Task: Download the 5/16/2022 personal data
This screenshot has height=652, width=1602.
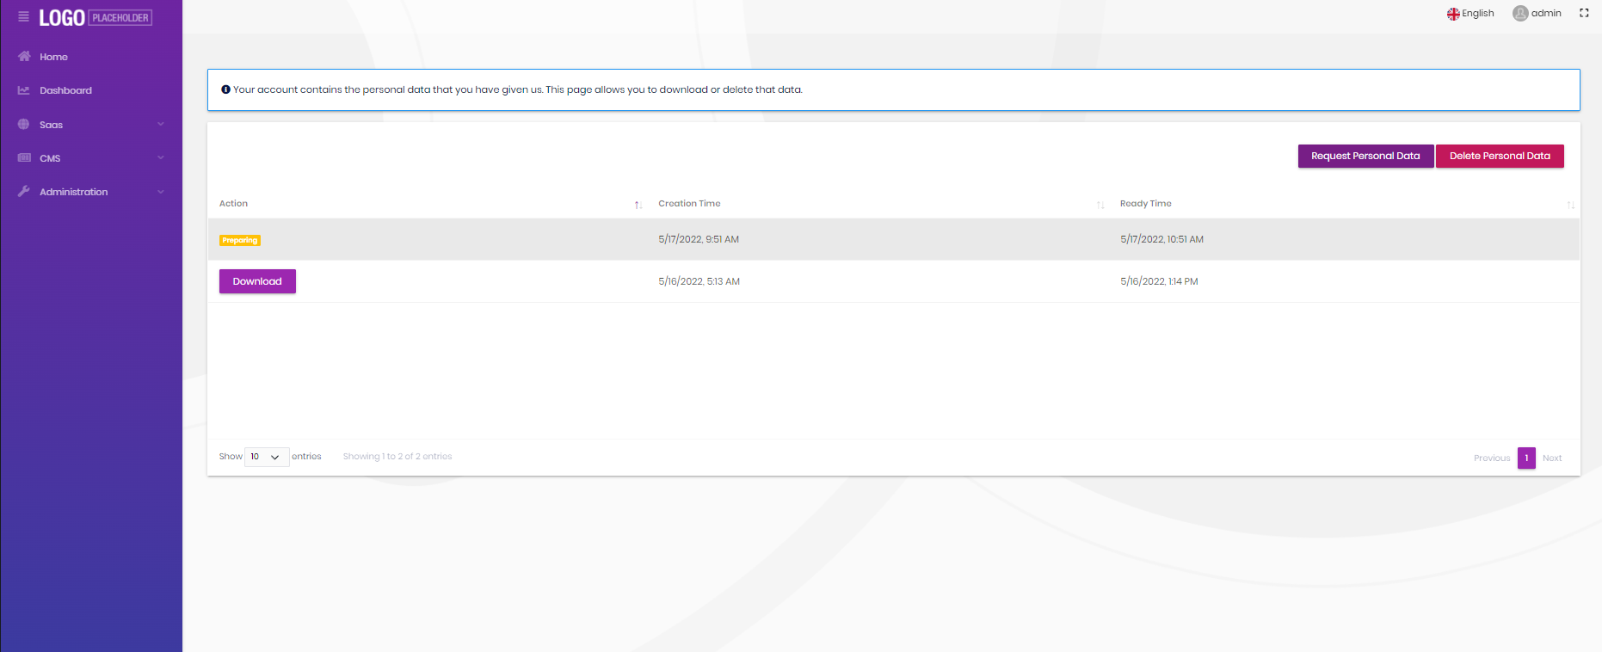Action: (257, 281)
